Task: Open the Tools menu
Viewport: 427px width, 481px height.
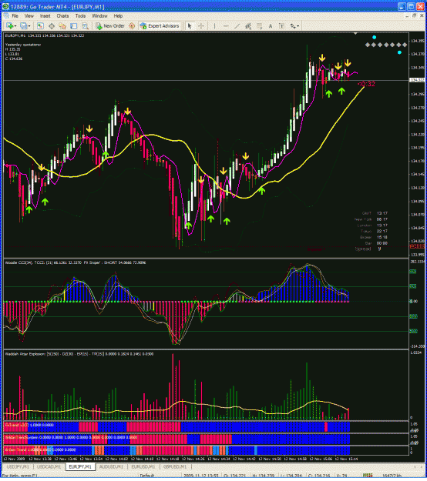Action: tap(80, 16)
